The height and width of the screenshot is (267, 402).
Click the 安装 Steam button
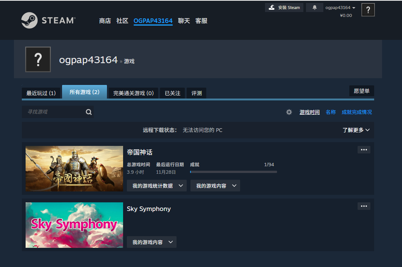point(284,8)
